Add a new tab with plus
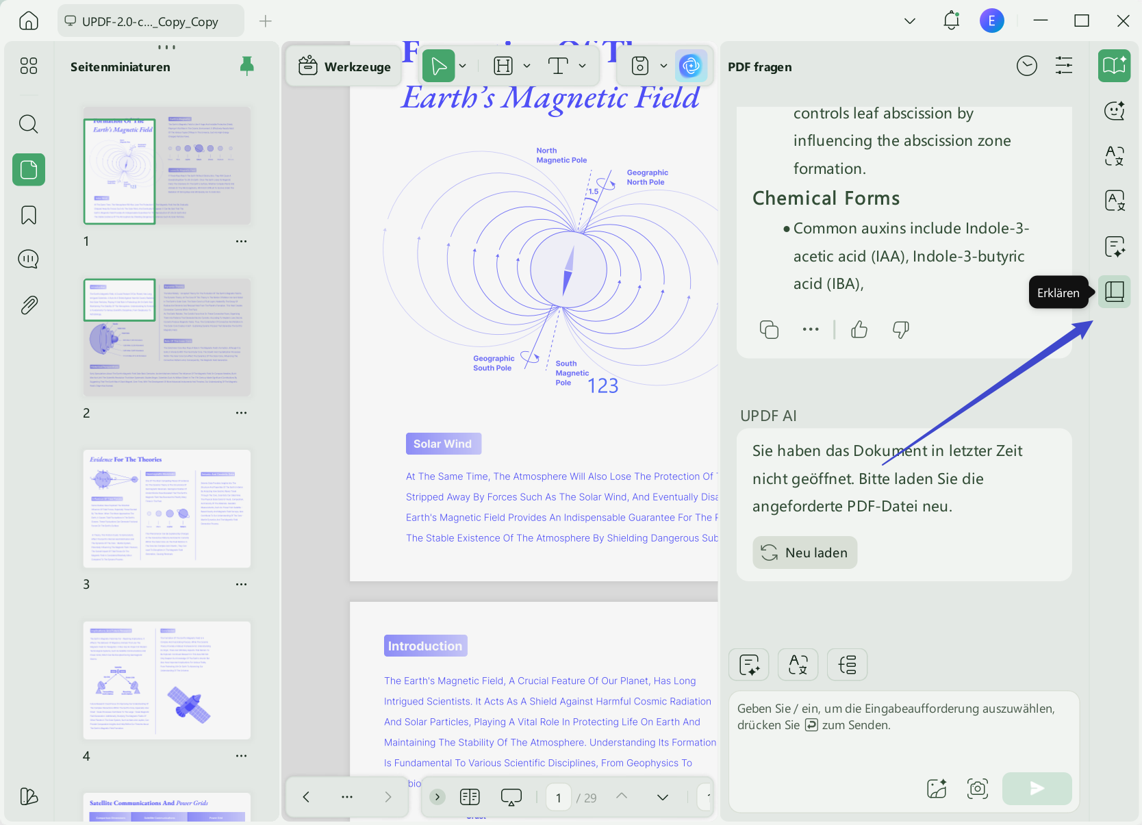The image size is (1142, 825). click(266, 21)
